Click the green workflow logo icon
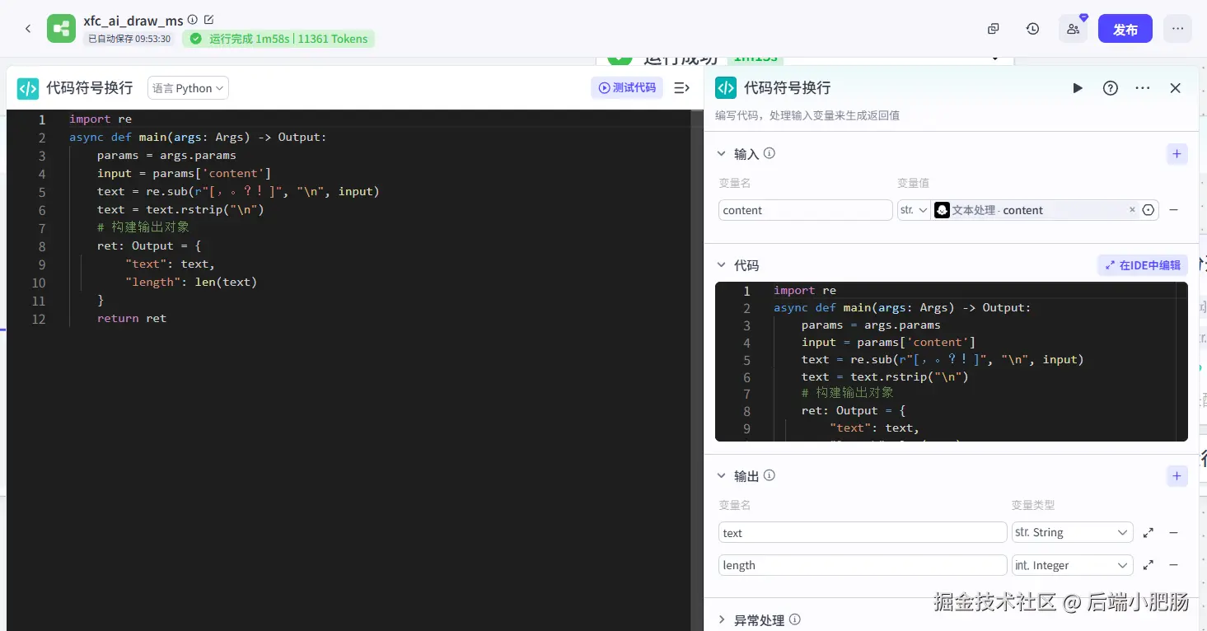Viewport: 1207px width, 631px height. 61,29
